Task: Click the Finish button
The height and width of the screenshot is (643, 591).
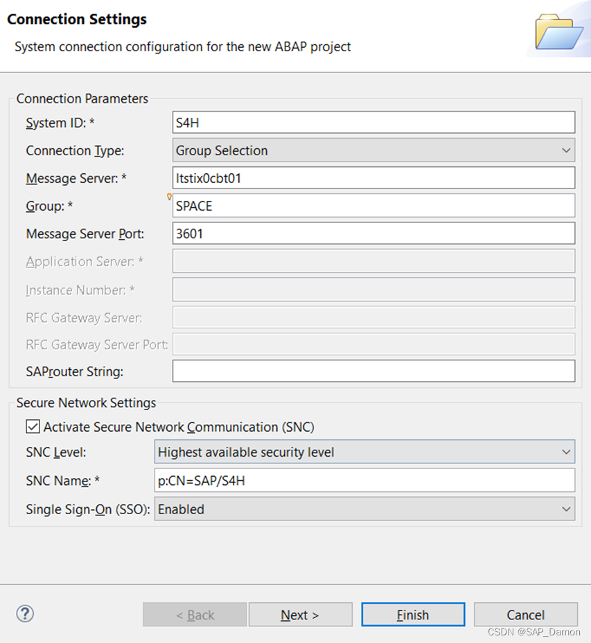Action: (x=413, y=615)
